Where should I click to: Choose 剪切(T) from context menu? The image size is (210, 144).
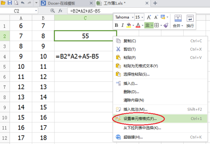(x=160, y=49)
